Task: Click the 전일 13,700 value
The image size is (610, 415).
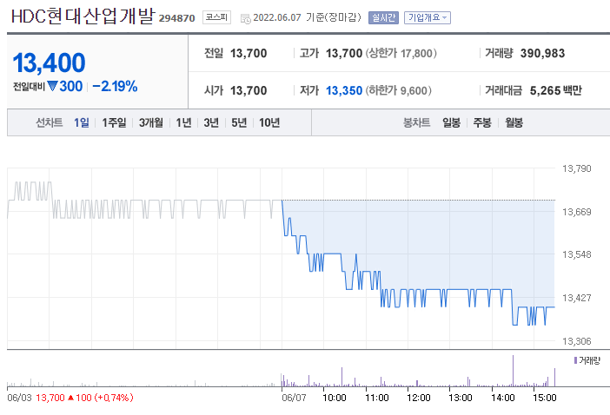Action: [249, 53]
